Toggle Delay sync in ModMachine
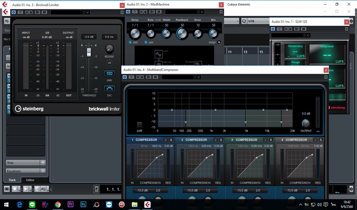This screenshot has height=210, width=357. 130,42
